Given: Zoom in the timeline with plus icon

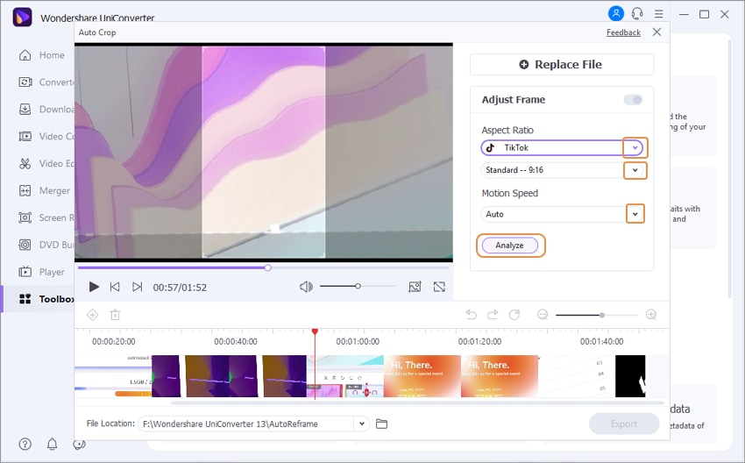Looking at the screenshot, I should (x=651, y=315).
